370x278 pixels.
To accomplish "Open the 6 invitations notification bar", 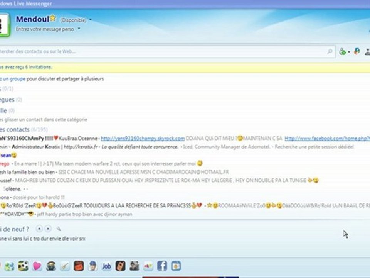I will [185, 67].
